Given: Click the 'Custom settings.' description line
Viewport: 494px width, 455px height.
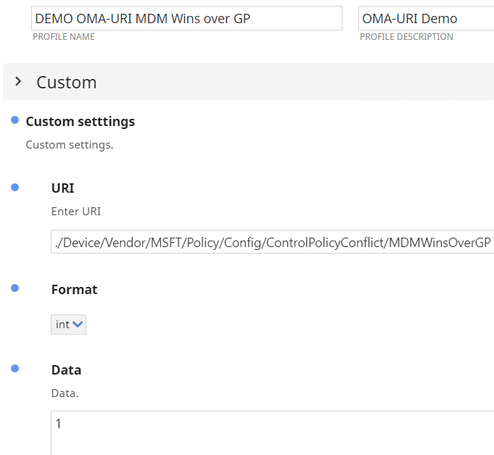Looking at the screenshot, I should click(70, 145).
